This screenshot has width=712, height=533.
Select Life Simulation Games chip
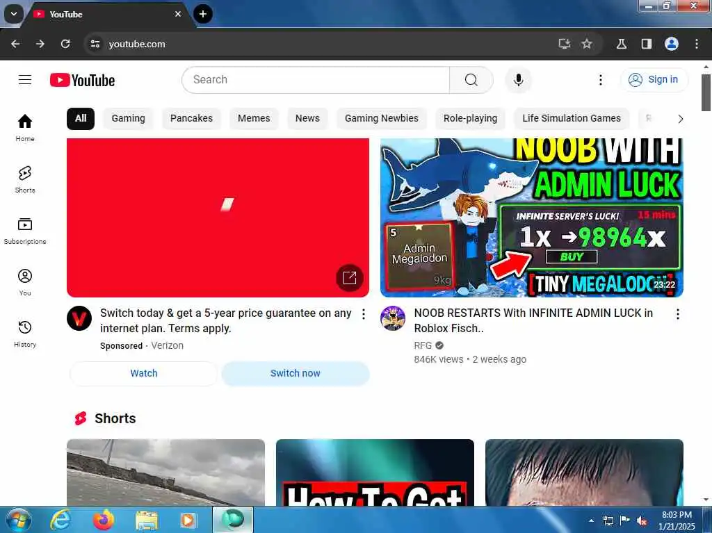(x=572, y=119)
